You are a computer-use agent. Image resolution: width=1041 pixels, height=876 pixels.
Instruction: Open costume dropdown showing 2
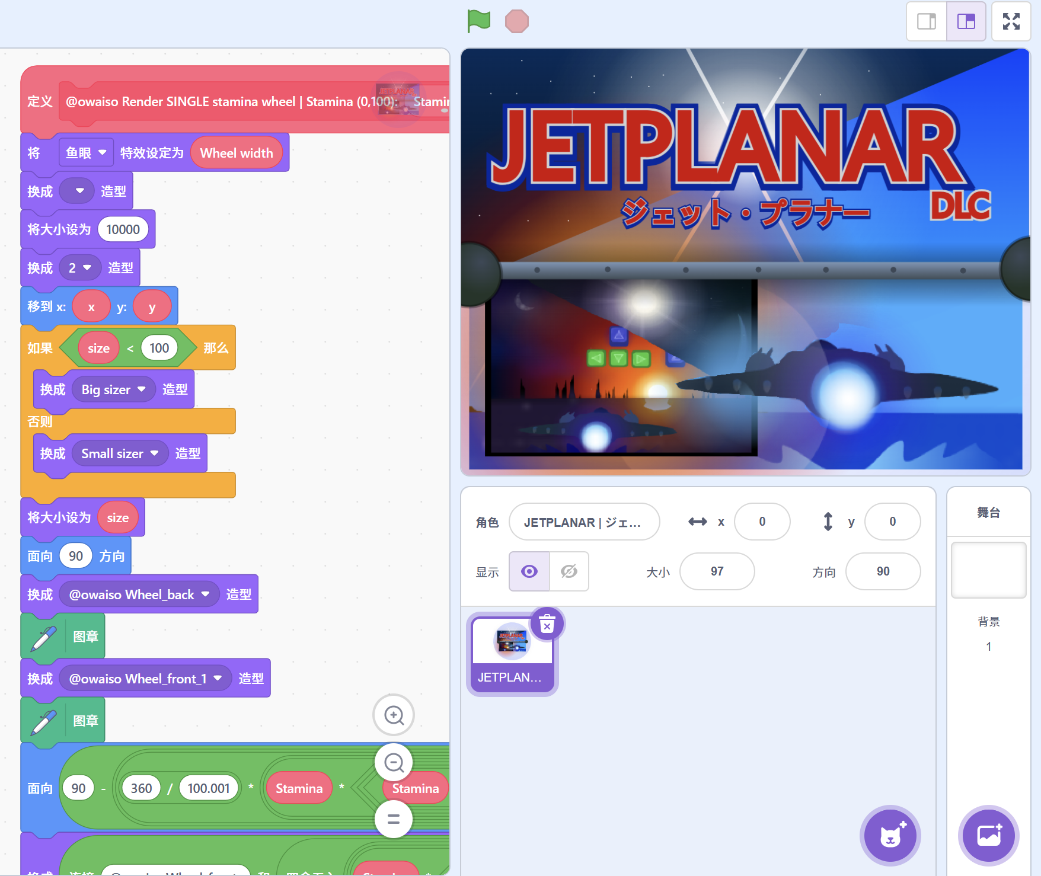coord(80,268)
